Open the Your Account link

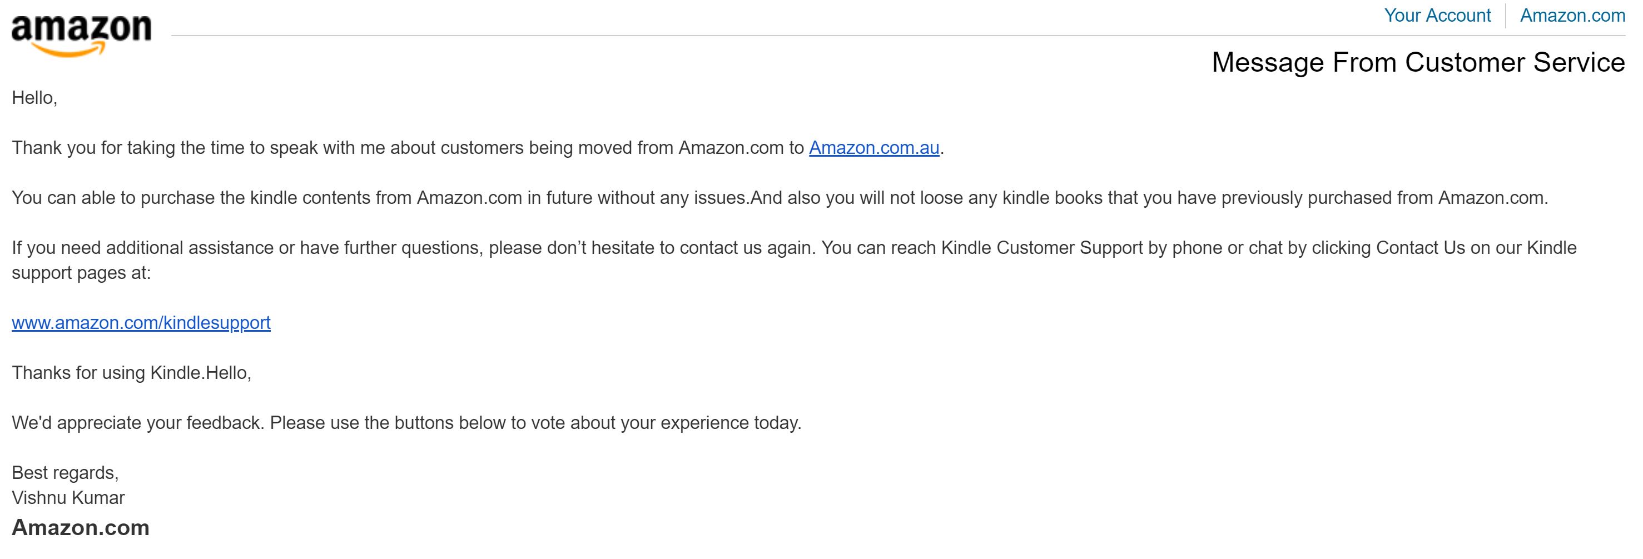pos(1437,16)
